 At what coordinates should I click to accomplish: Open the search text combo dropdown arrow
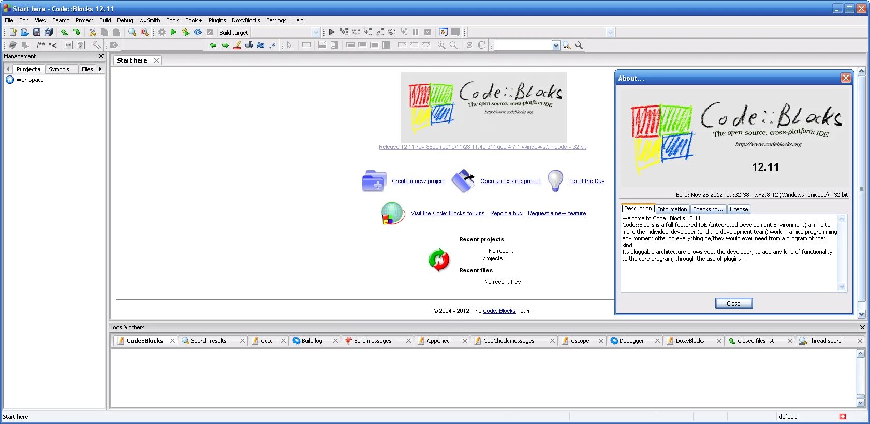click(556, 46)
